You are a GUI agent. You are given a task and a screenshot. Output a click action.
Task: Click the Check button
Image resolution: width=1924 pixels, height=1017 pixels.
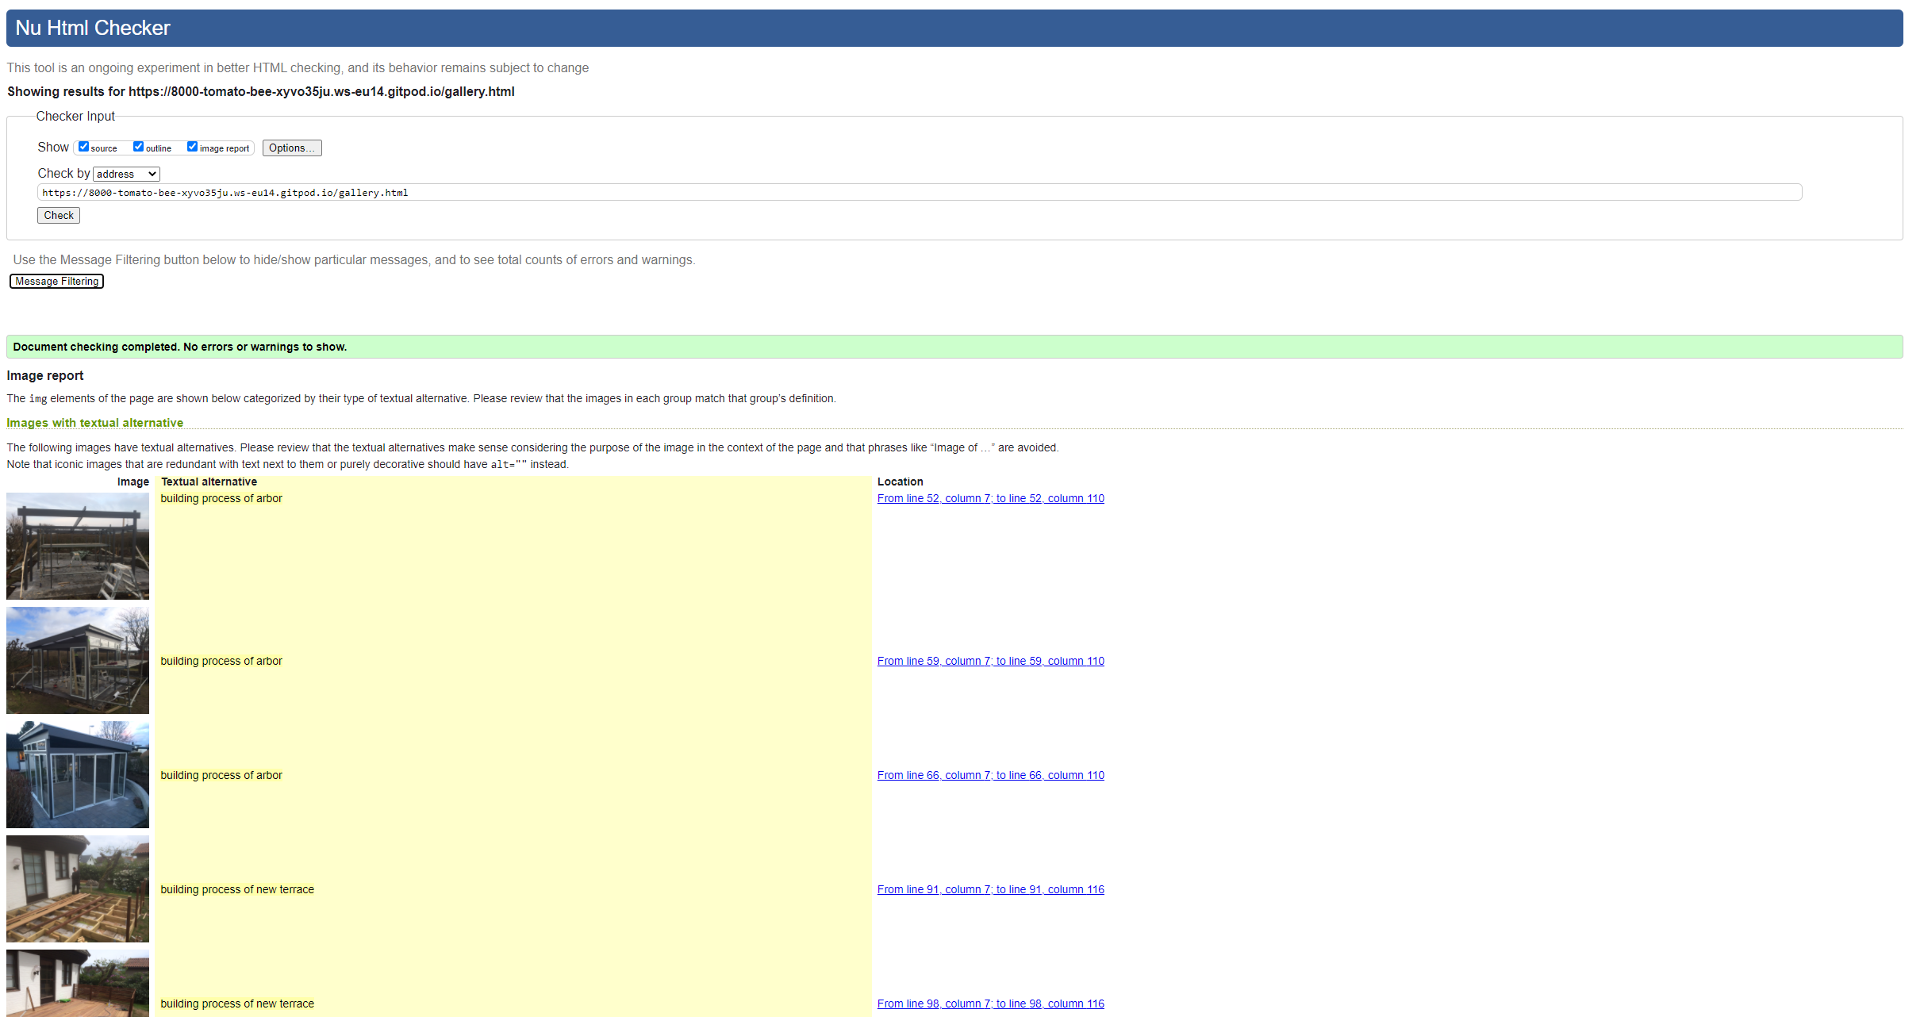59,215
